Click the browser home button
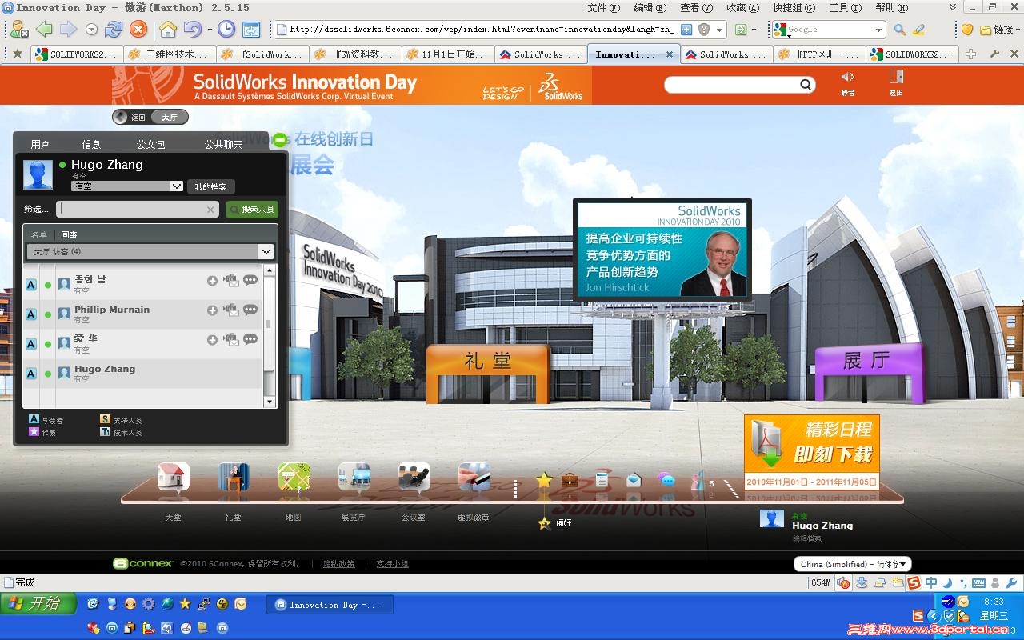The image size is (1024, 640). click(x=168, y=30)
